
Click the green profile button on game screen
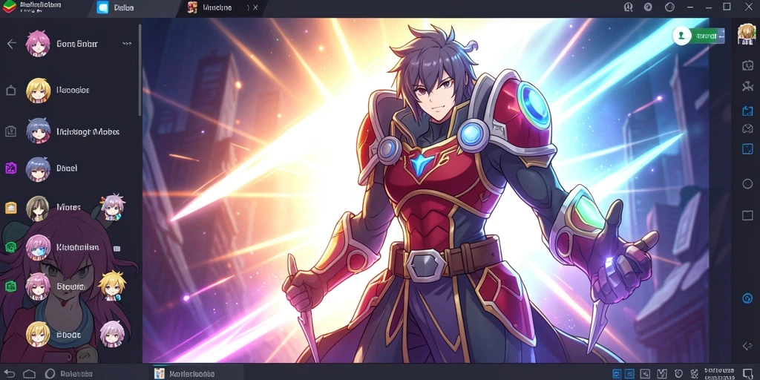pos(698,36)
